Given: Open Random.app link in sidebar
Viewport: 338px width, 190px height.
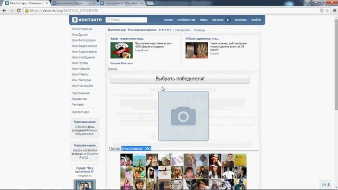Looking at the screenshot, I should [x=80, y=112].
